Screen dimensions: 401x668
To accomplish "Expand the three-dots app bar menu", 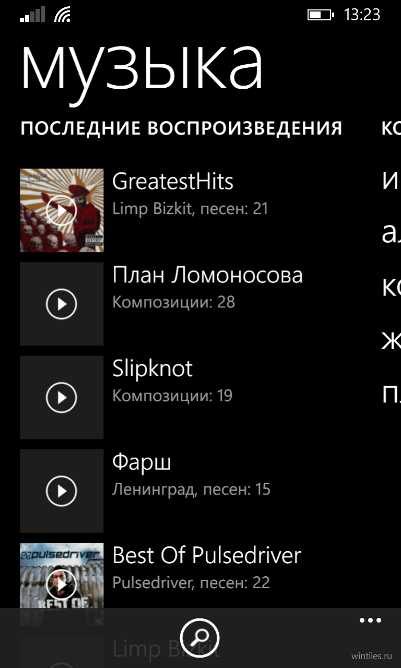I will click(x=371, y=621).
